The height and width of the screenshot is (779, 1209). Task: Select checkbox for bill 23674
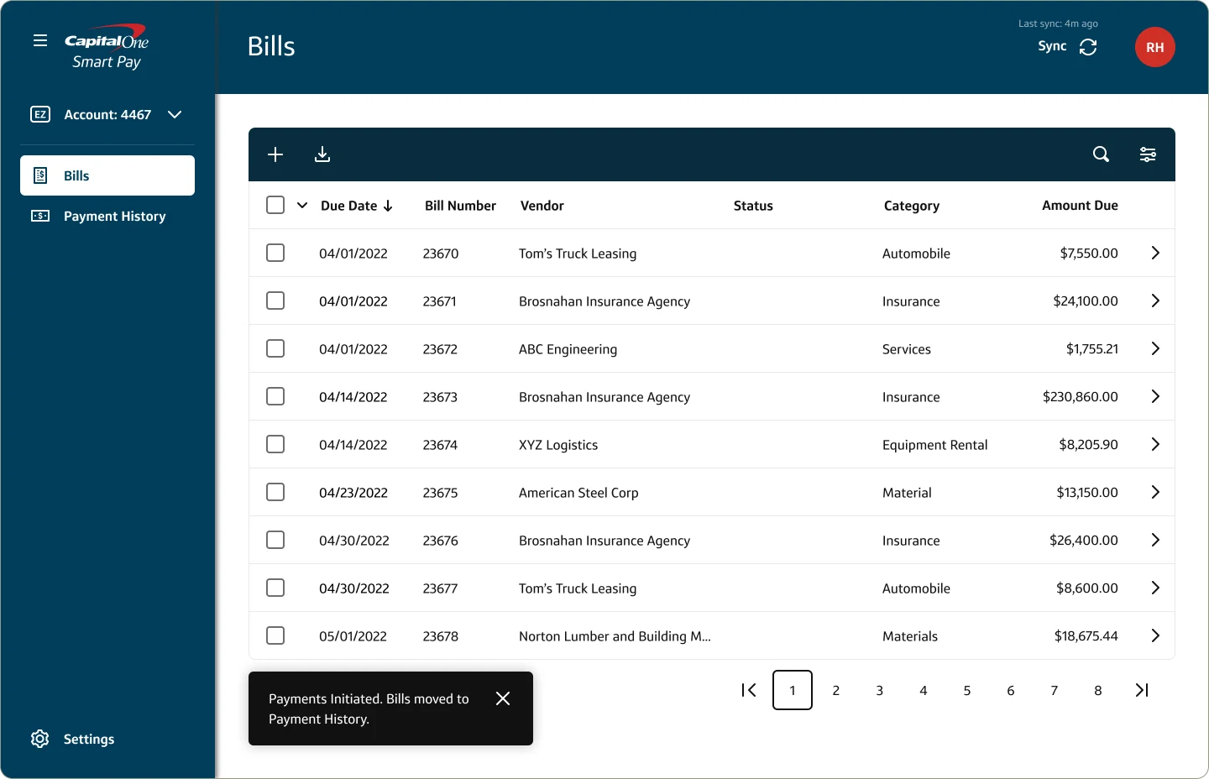point(275,444)
